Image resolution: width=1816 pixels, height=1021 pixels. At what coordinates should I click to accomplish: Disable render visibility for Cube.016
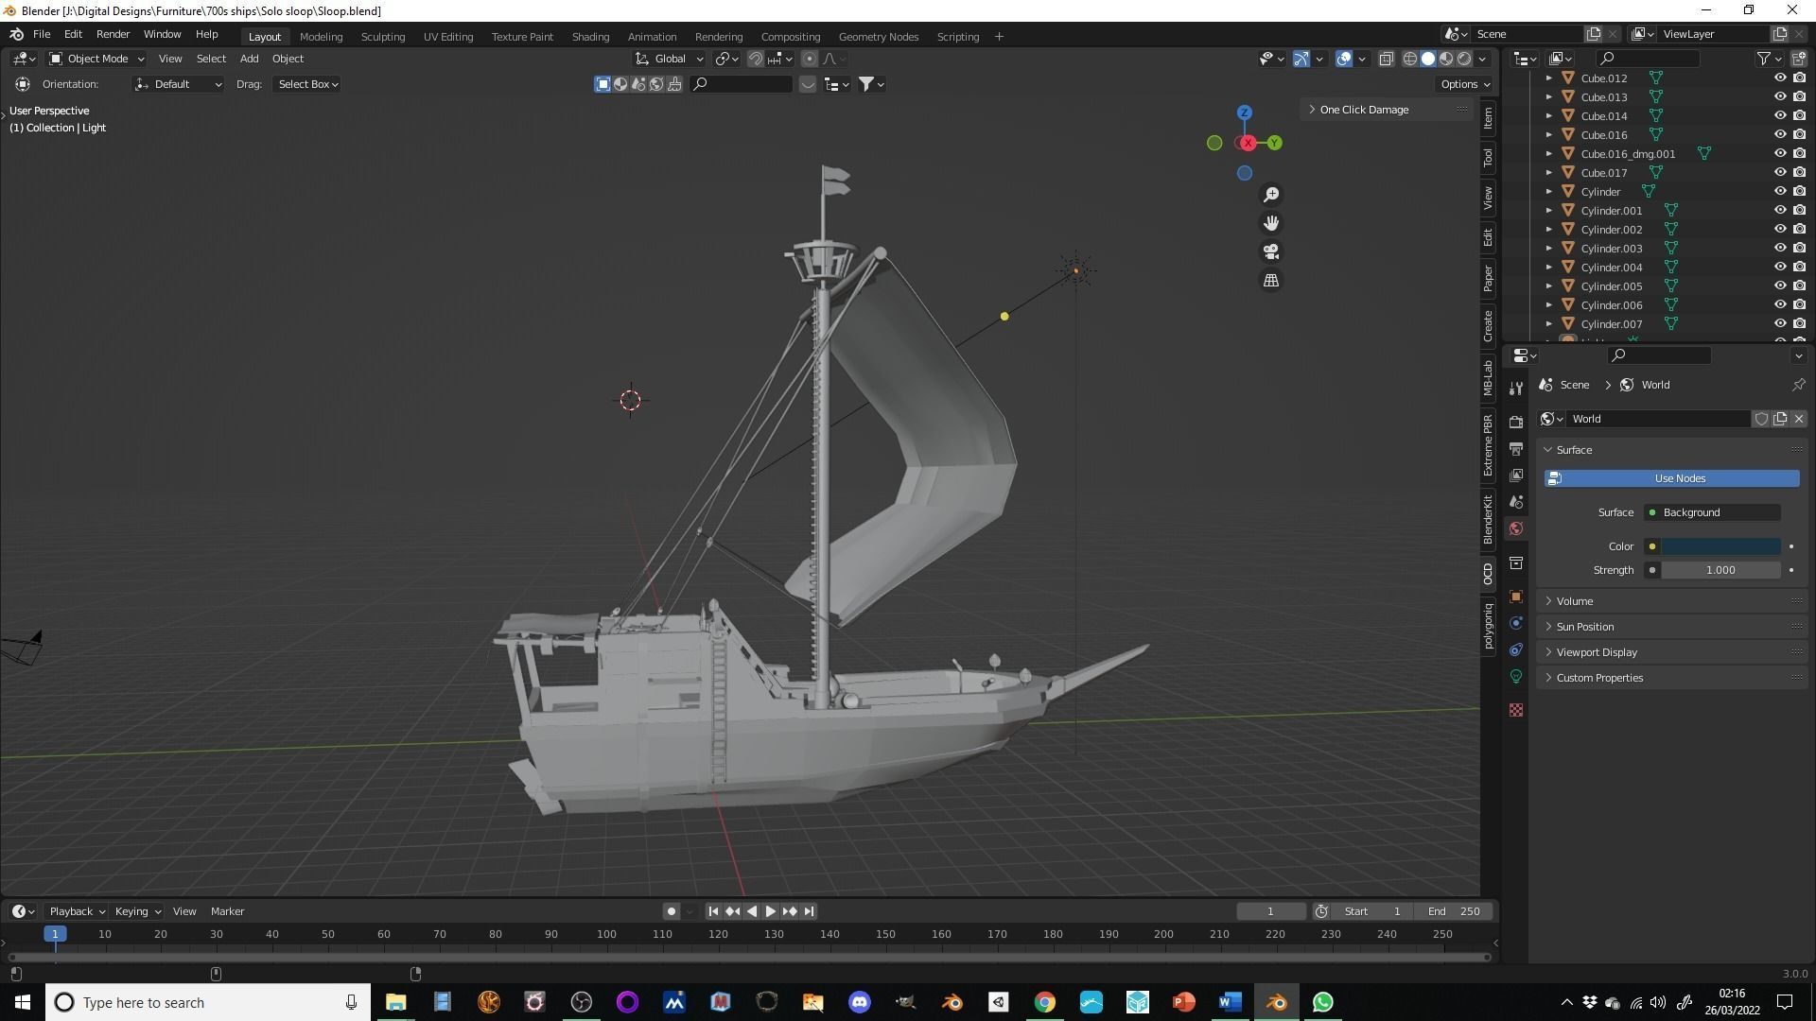[1799, 134]
